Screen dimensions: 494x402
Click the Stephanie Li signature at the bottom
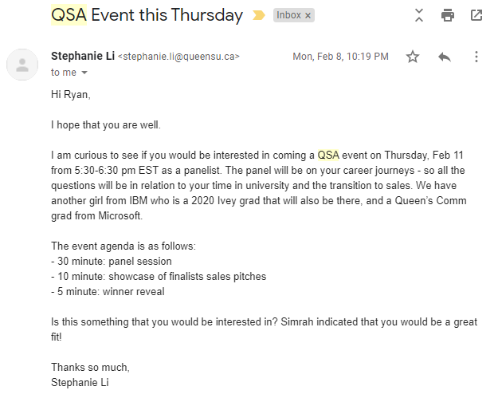click(80, 382)
